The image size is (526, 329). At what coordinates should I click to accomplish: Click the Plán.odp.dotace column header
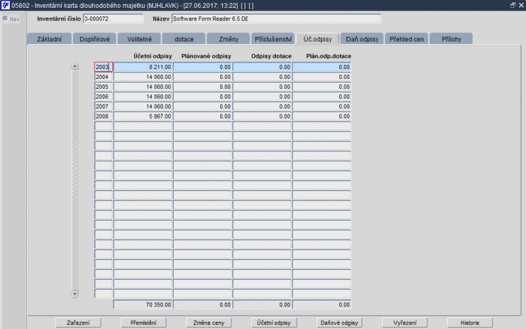(328, 56)
